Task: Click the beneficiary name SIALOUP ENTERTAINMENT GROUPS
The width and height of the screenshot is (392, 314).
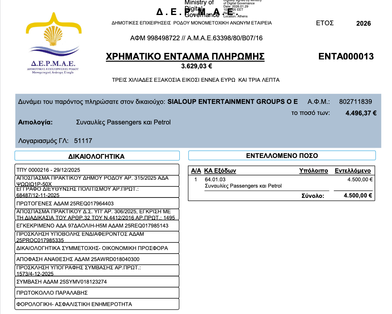Action: 232,102
